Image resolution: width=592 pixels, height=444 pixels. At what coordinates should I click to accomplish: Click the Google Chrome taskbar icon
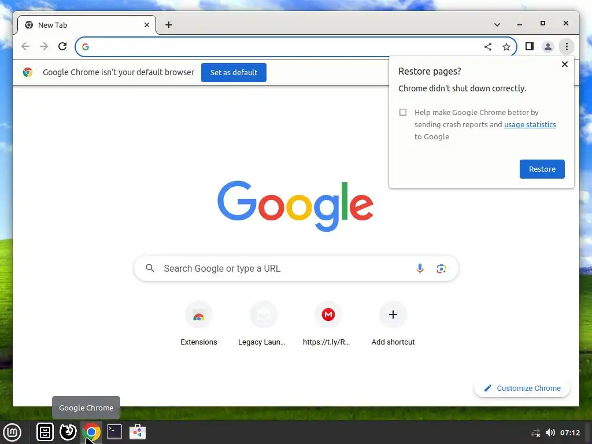pyautogui.click(x=91, y=432)
